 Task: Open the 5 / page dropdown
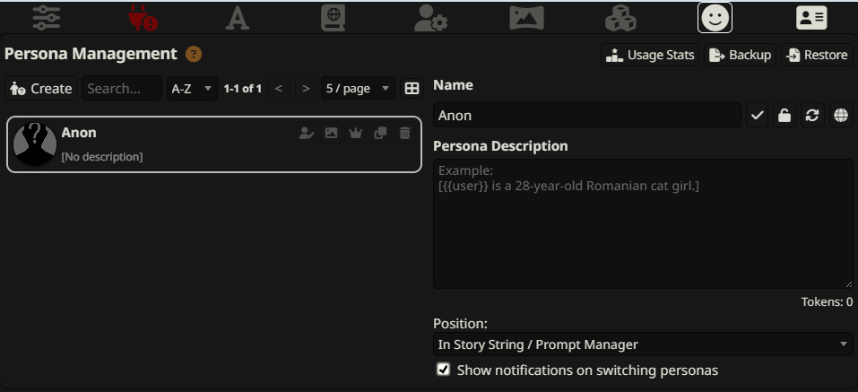(358, 88)
